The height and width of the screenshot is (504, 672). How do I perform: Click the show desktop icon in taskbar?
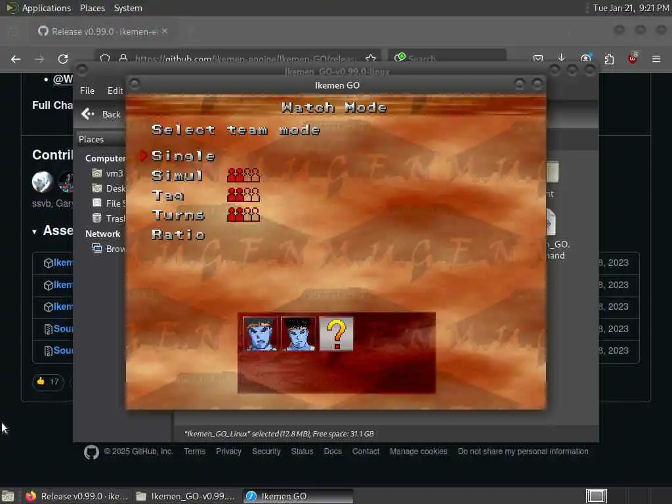click(x=8, y=496)
